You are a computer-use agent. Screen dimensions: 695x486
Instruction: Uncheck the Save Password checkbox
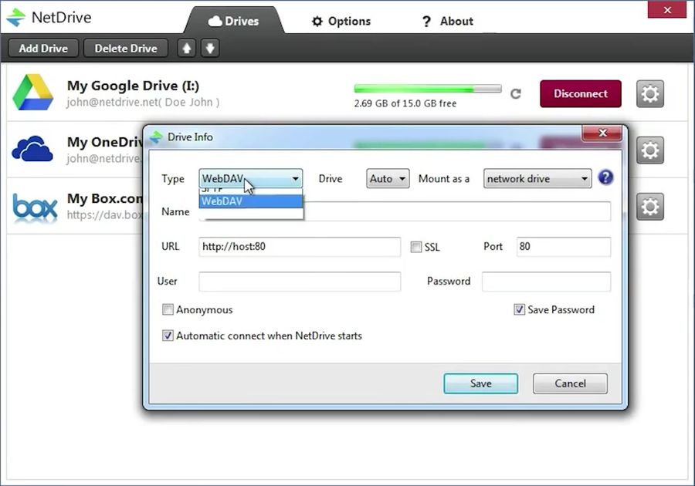tap(519, 309)
